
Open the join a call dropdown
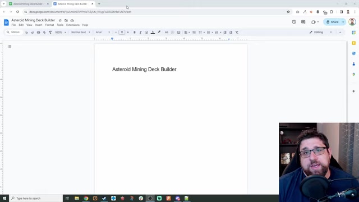315,22
